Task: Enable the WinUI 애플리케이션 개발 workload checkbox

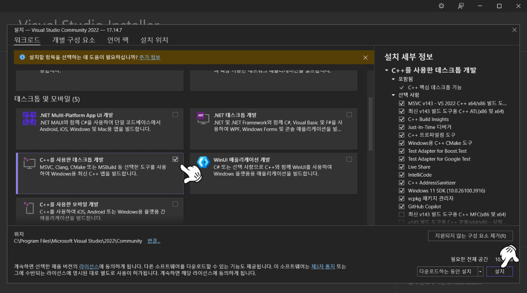Action: coord(349,159)
